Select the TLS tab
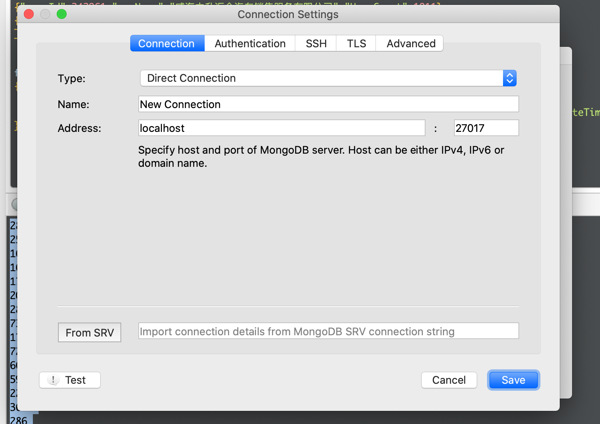This screenshot has width=600, height=424. (x=356, y=44)
